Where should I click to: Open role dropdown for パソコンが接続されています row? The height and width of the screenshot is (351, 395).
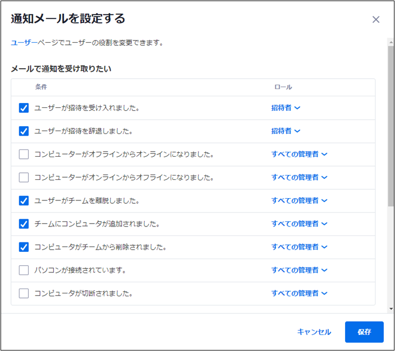[x=299, y=270]
